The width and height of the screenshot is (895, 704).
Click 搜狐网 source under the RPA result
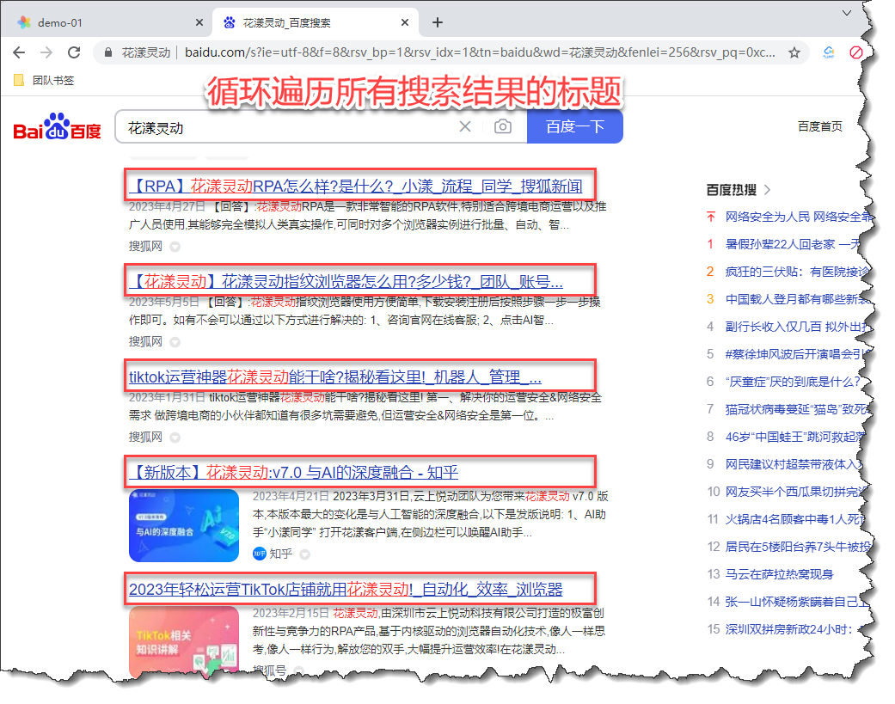click(x=145, y=246)
